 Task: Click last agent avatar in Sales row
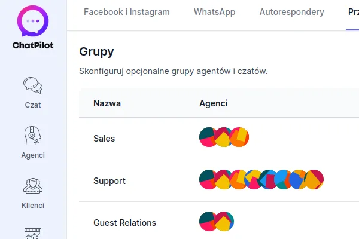point(241,137)
